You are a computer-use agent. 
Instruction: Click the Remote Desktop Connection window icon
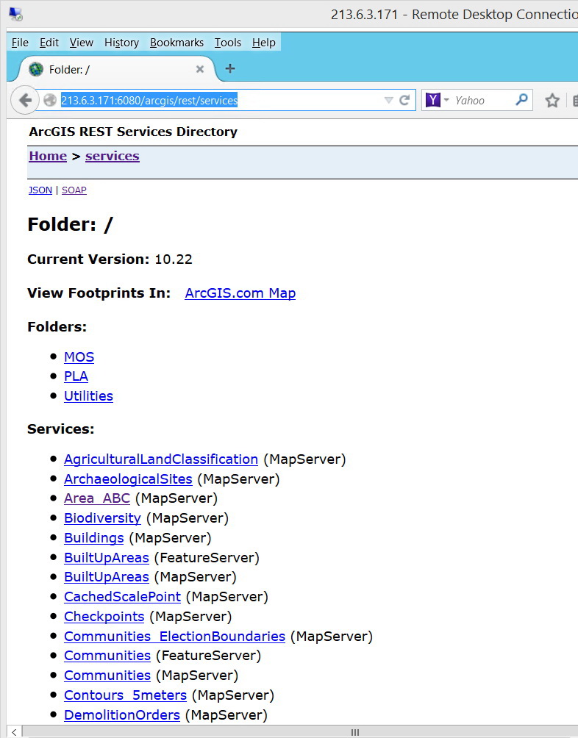point(15,14)
